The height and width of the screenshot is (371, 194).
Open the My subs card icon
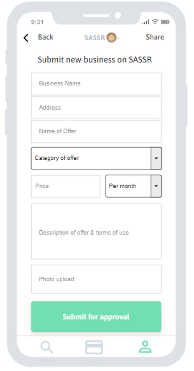[x=94, y=347]
